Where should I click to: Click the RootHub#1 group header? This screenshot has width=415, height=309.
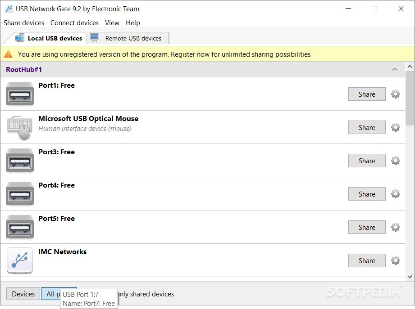coord(203,69)
